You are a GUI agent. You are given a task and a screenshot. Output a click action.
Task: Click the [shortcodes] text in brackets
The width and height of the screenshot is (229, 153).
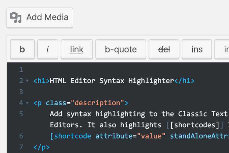(x=195, y=125)
